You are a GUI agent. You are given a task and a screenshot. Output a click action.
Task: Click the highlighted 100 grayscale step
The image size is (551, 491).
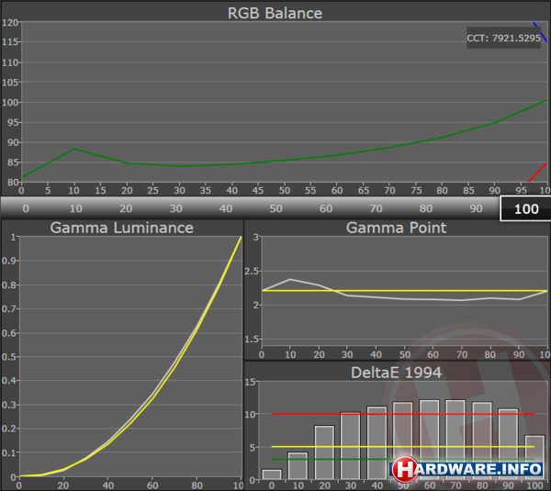[x=525, y=208]
